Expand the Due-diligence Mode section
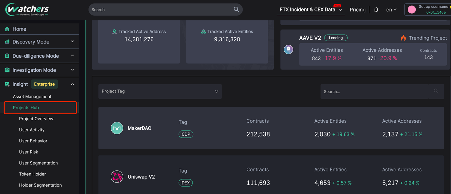The height and width of the screenshot is (194, 451). tap(72, 56)
